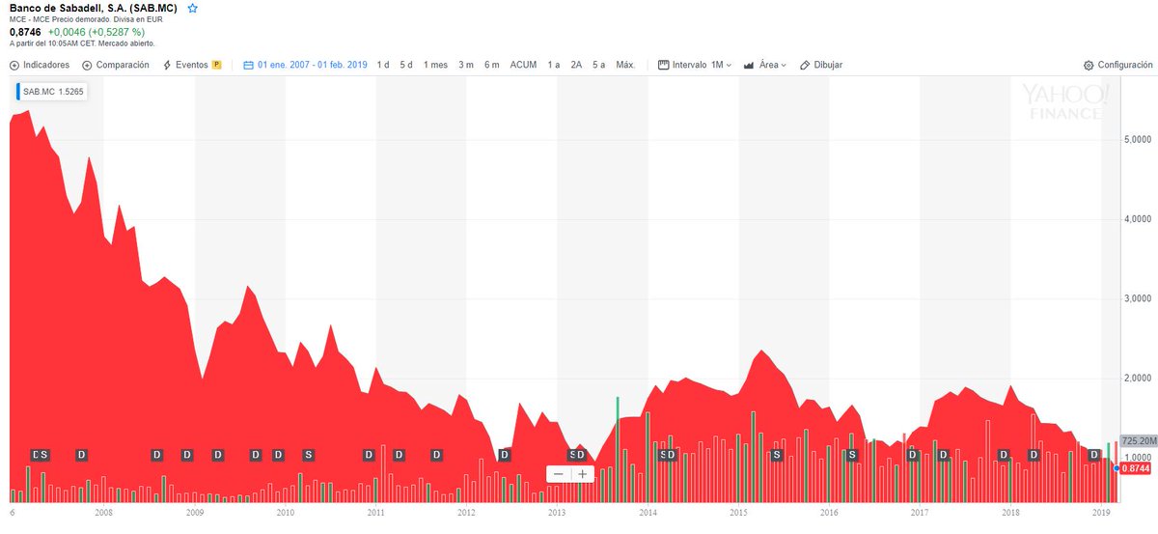
Task: Set the range to 1 a
Action: pyautogui.click(x=554, y=65)
